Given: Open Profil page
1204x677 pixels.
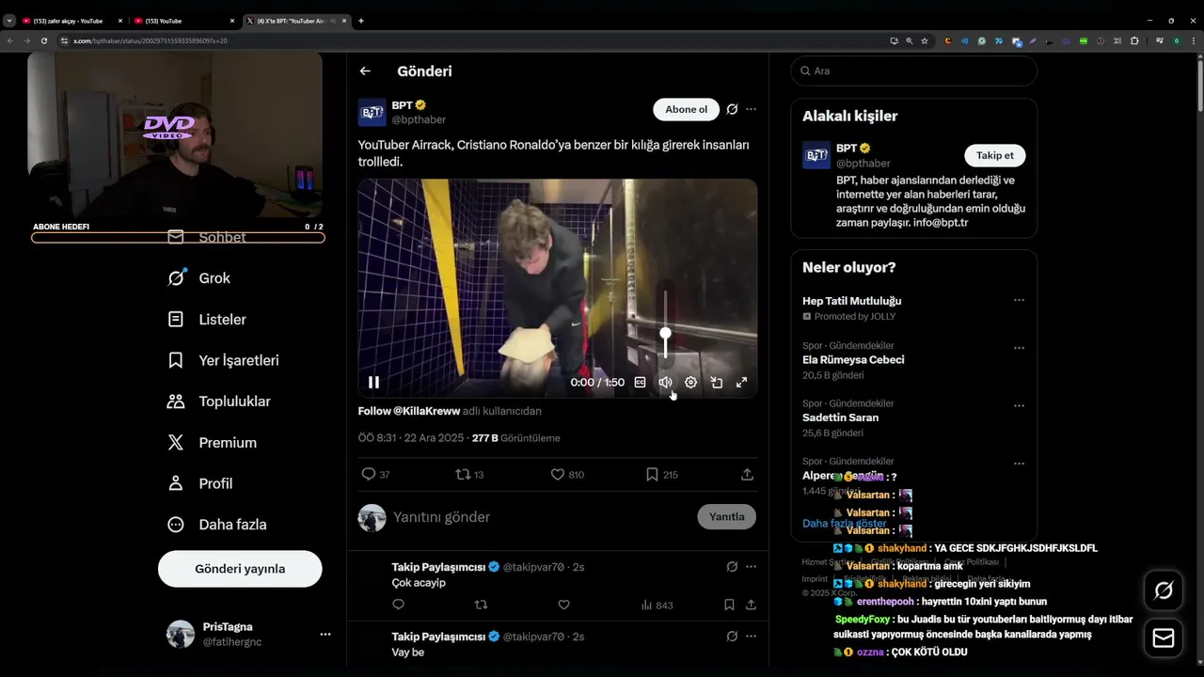Looking at the screenshot, I should click(x=199, y=483).
